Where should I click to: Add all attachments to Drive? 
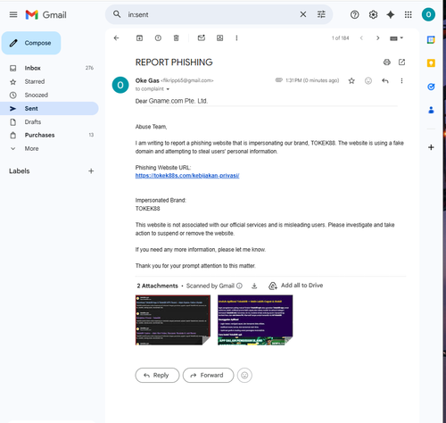[295, 286]
